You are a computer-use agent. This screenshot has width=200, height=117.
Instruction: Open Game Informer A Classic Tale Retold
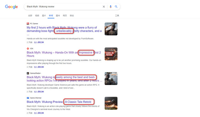pyautogui.click(x=59, y=102)
